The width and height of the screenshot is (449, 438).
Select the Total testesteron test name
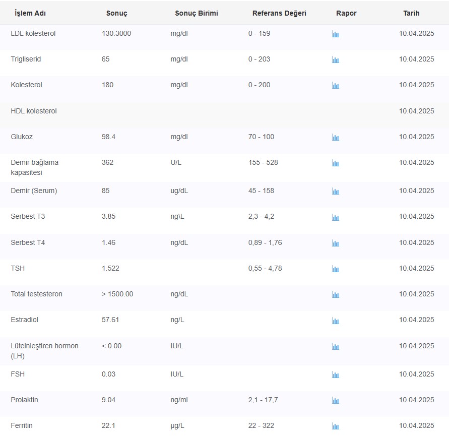click(36, 294)
